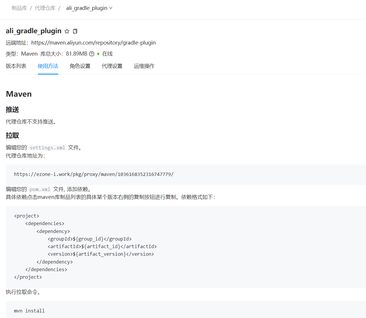Click the maven.aliyun.com remote address URL
The image size is (366, 318).
tap(93, 43)
